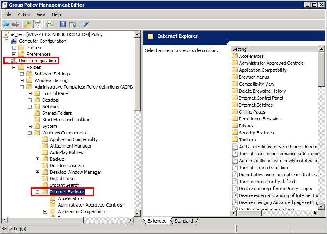327x234 pixels.
Task: Click settings list scrollbar down arrow
Action: [321, 207]
